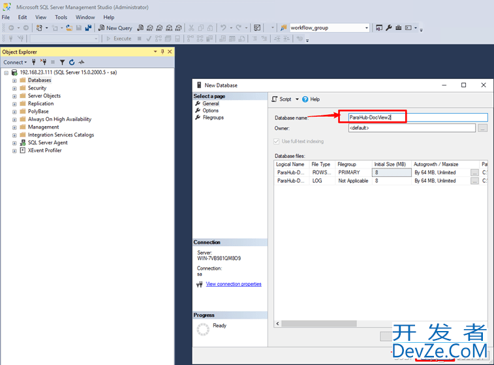This screenshot has width=494, height=365.
Task: Collapse the 192.168.23.111 server node
Action: 6,73
